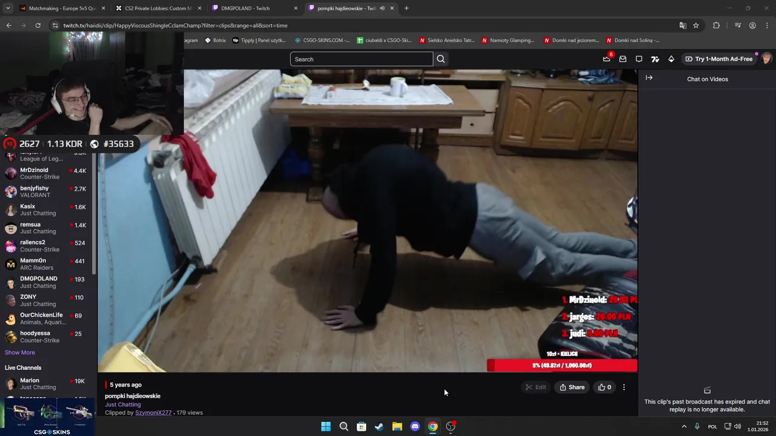Open the Windows Start menu
This screenshot has width=776, height=436.
(x=326, y=426)
